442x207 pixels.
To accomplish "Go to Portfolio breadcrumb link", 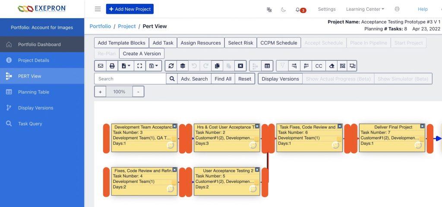I will tap(100, 26).
